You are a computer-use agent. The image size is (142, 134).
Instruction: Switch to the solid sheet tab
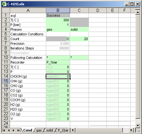coord(50,130)
